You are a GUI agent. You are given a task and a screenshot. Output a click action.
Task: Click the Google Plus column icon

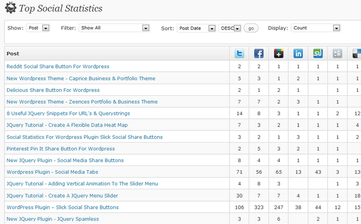[278, 53]
